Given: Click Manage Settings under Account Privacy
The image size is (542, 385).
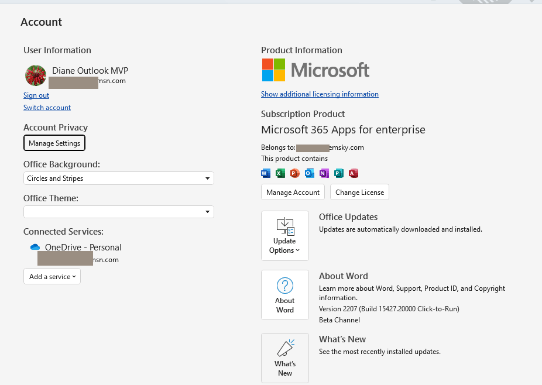Looking at the screenshot, I should tap(54, 143).
